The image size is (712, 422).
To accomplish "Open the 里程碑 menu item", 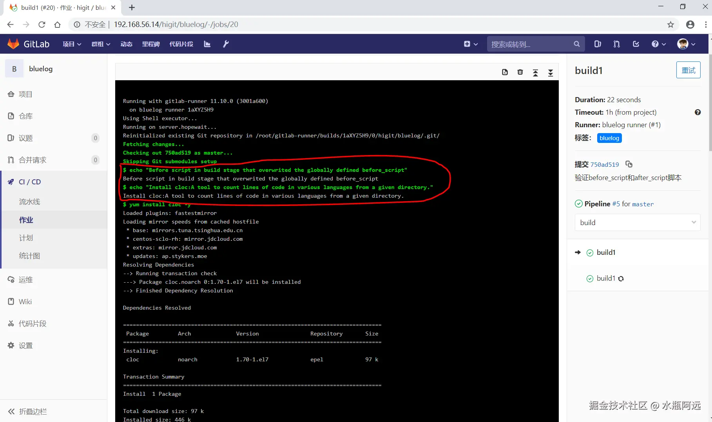I will tap(150, 44).
